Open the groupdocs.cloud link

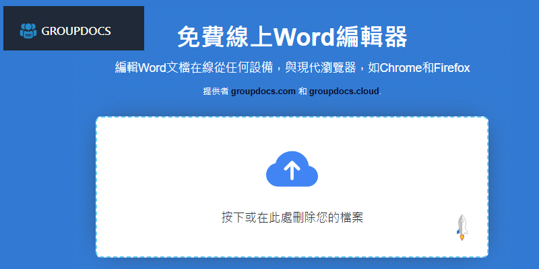344,91
